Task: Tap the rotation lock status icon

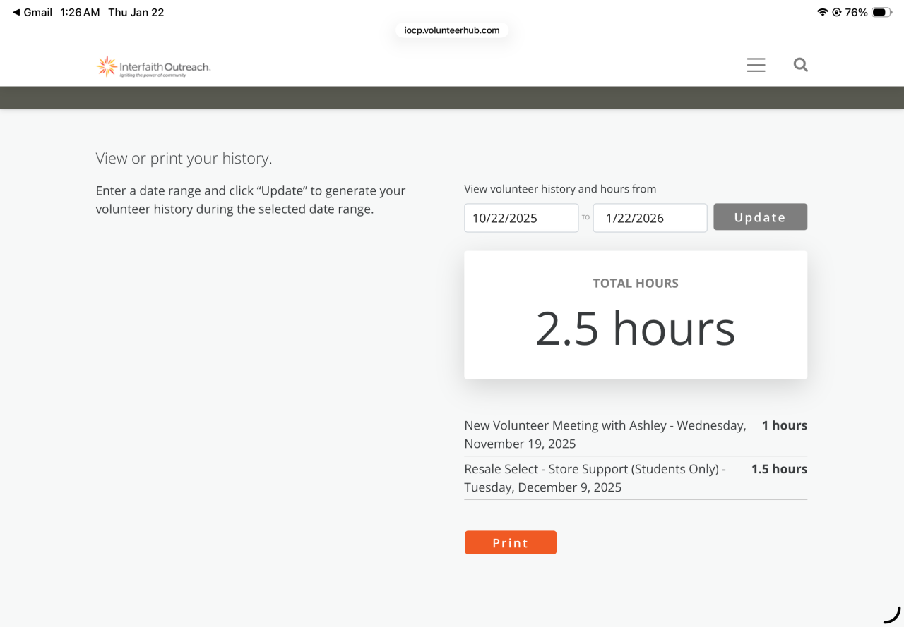Action: coord(836,12)
